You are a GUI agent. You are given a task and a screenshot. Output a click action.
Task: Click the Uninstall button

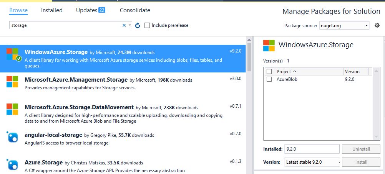click(361, 149)
